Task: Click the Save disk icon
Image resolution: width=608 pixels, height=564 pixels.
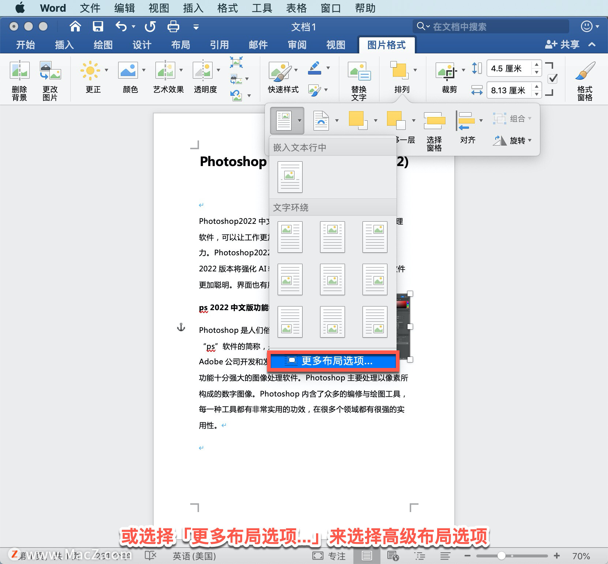Action: 98,26
